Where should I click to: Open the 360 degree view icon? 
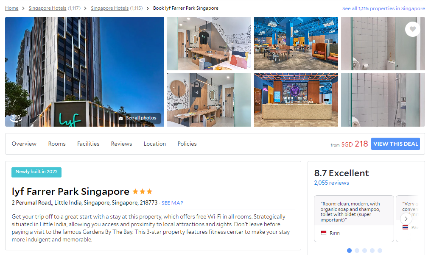pyautogui.click(x=16, y=117)
